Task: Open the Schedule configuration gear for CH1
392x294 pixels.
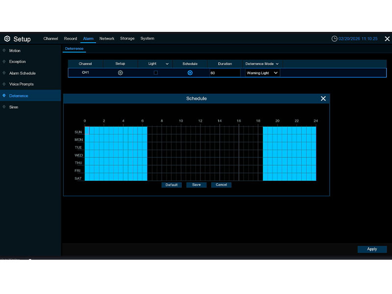Action: coord(189,72)
